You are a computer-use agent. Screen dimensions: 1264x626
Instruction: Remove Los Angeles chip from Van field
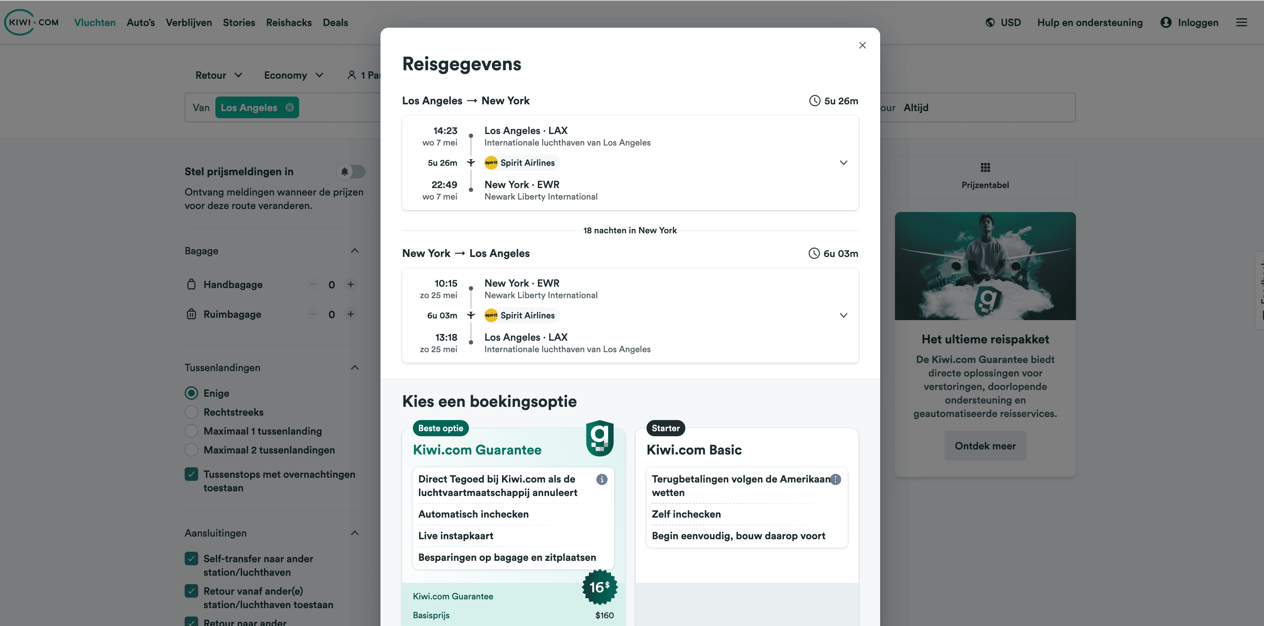[290, 107]
